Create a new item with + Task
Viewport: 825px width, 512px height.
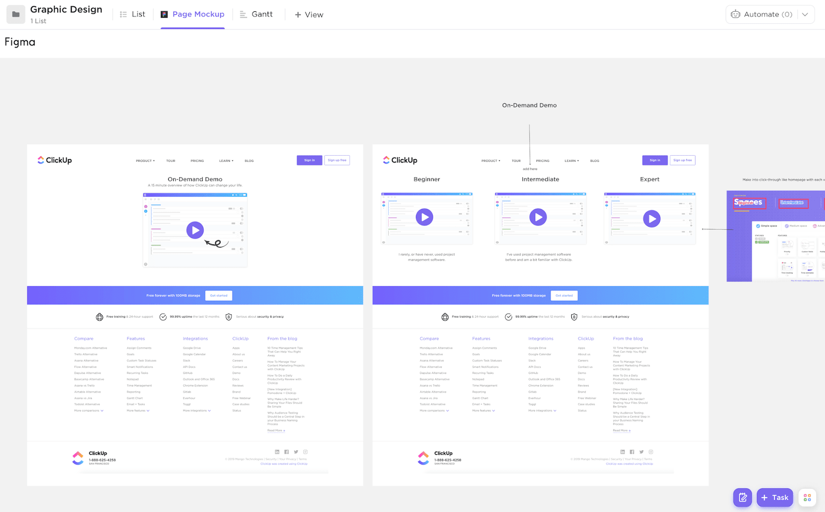775,498
